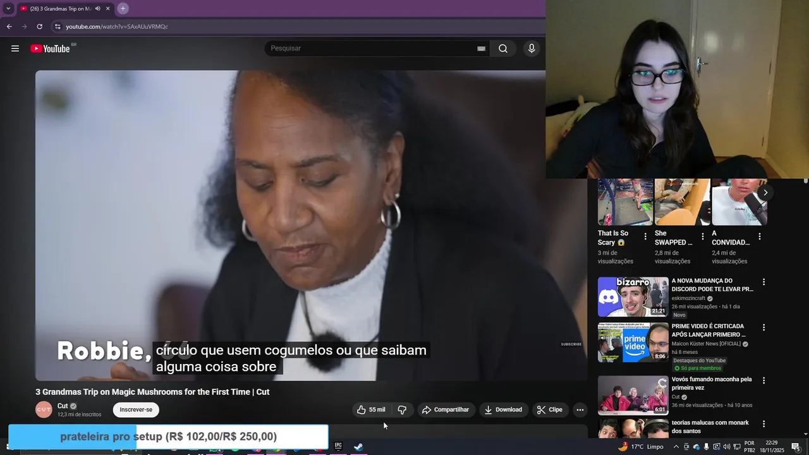
Task: Open Vovós fumando maconha video thumbnail
Action: [x=633, y=395]
